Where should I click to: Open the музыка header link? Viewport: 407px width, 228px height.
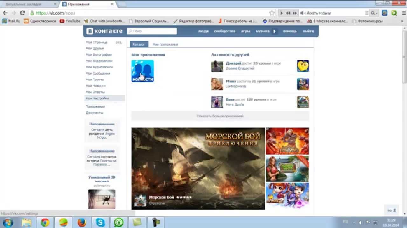[262, 31]
